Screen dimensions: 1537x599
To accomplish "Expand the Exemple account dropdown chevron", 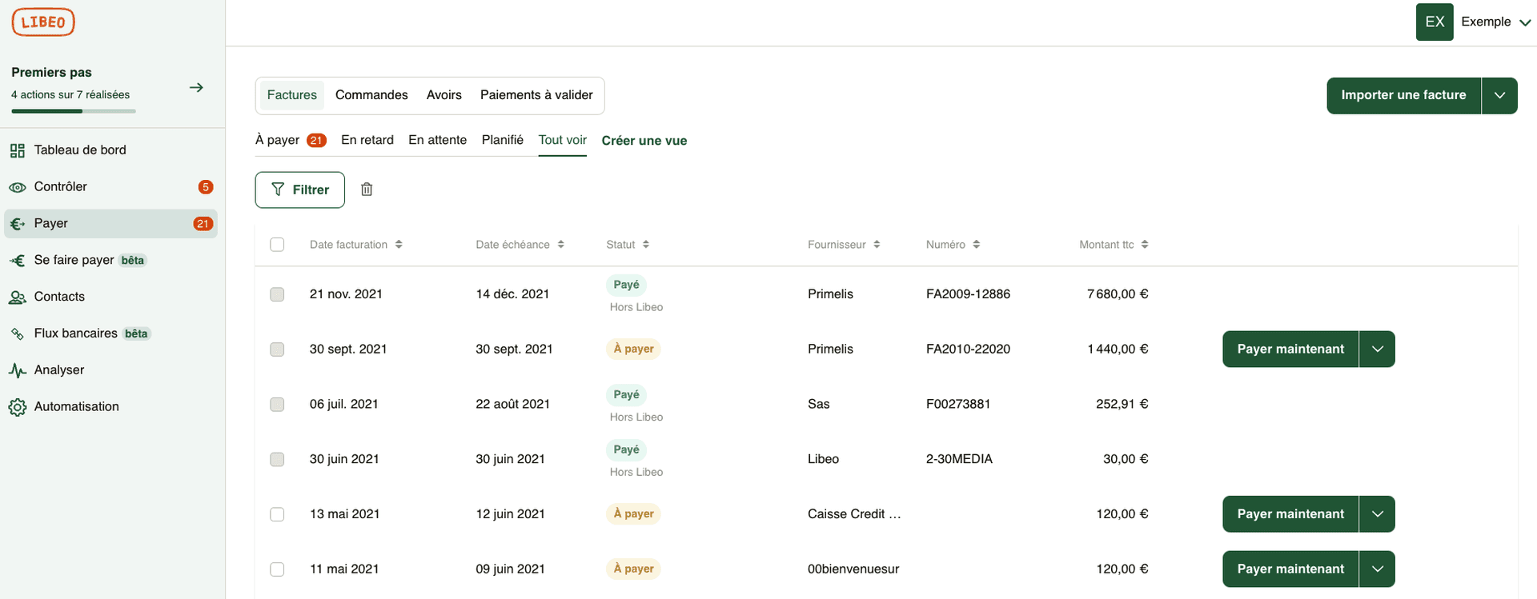I will [x=1525, y=22].
